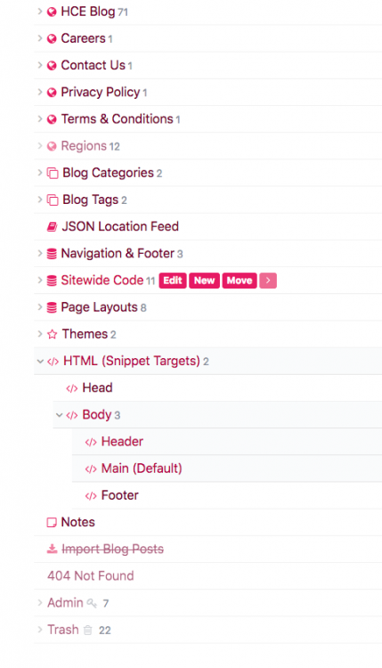Collapse the Body node

click(x=59, y=415)
